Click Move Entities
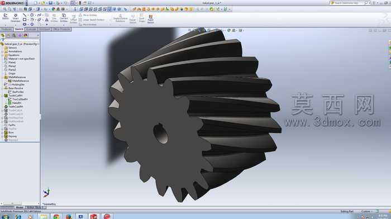Viewport: 391px width, 219px height. [88, 25]
